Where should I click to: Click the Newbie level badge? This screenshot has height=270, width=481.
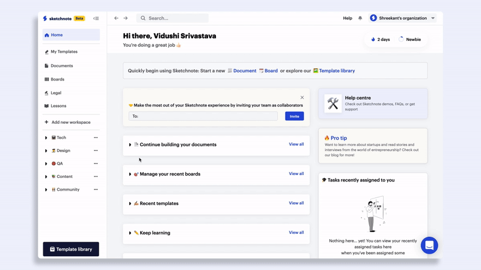point(410,39)
